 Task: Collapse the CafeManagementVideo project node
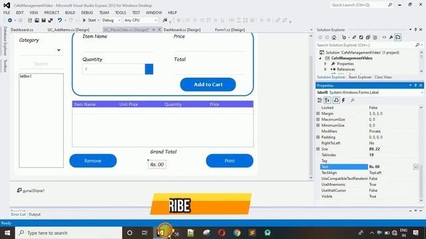click(320, 58)
